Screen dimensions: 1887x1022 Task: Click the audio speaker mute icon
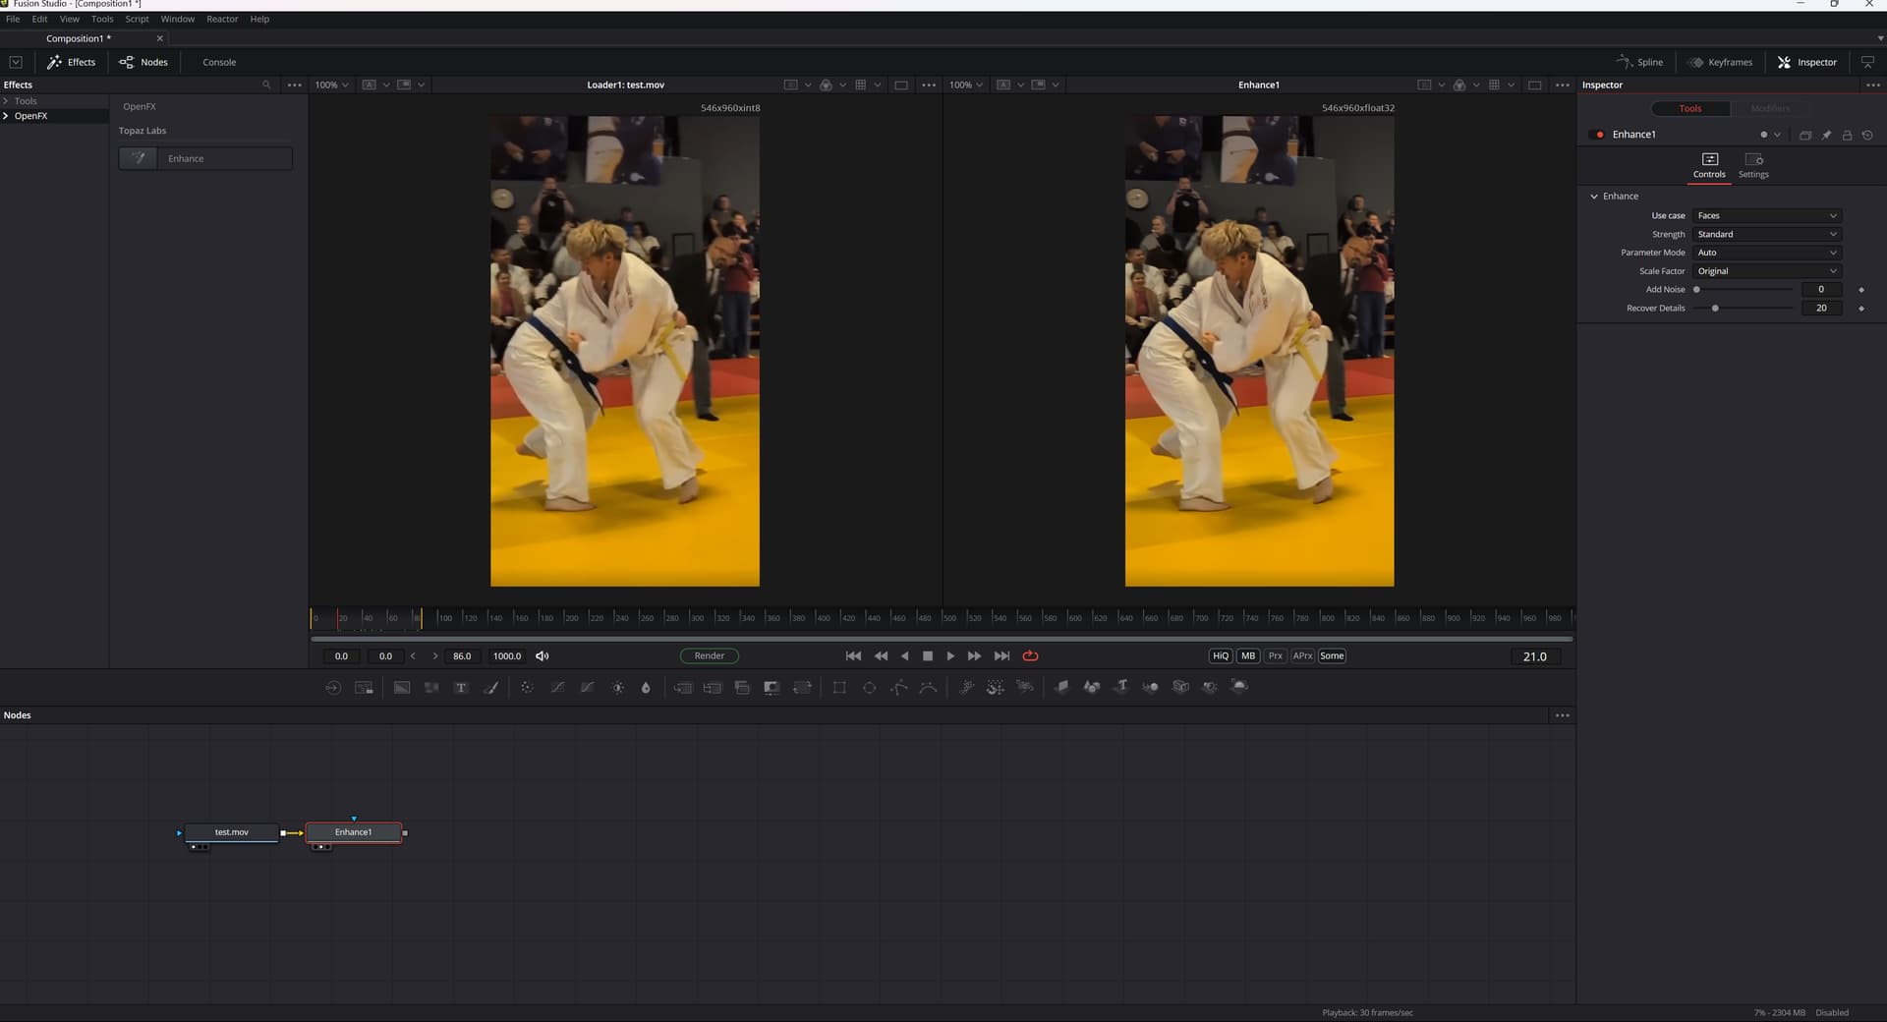click(x=543, y=656)
